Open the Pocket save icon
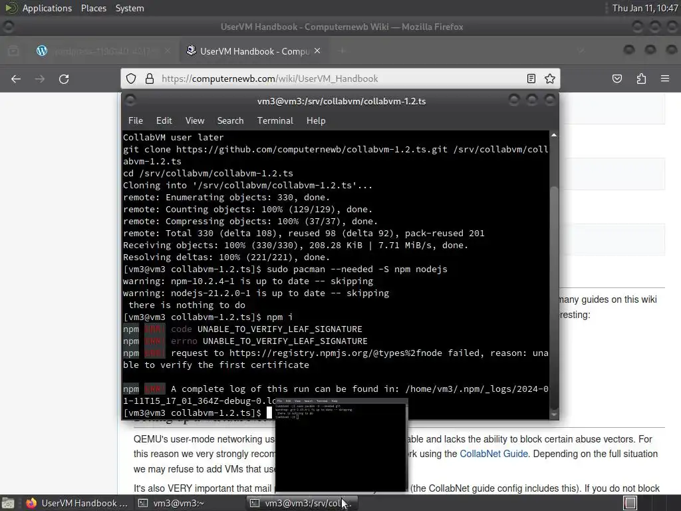The height and width of the screenshot is (511, 681). click(x=616, y=79)
